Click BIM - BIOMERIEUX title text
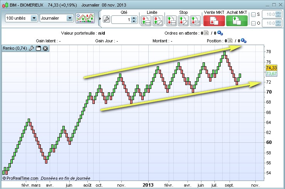 27,5
